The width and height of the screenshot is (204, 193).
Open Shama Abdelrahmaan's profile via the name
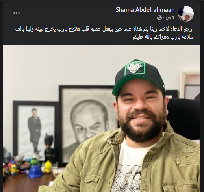tap(145, 10)
